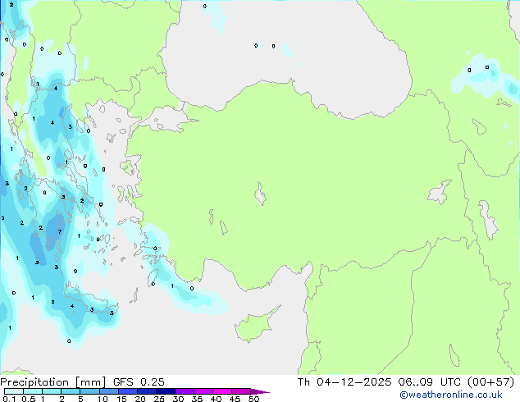The width and height of the screenshot is (520, 402).
Task: Click the date 'Th 04-12-2025'
Action: coord(344,382)
